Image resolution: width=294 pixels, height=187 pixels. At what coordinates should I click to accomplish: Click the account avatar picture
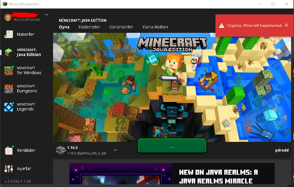pos(8,18)
